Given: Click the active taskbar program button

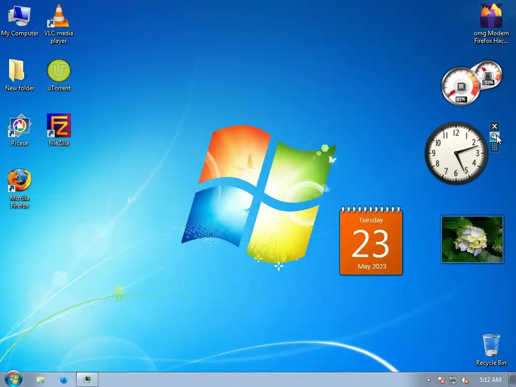Looking at the screenshot, I should pyautogui.click(x=87, y=380).
